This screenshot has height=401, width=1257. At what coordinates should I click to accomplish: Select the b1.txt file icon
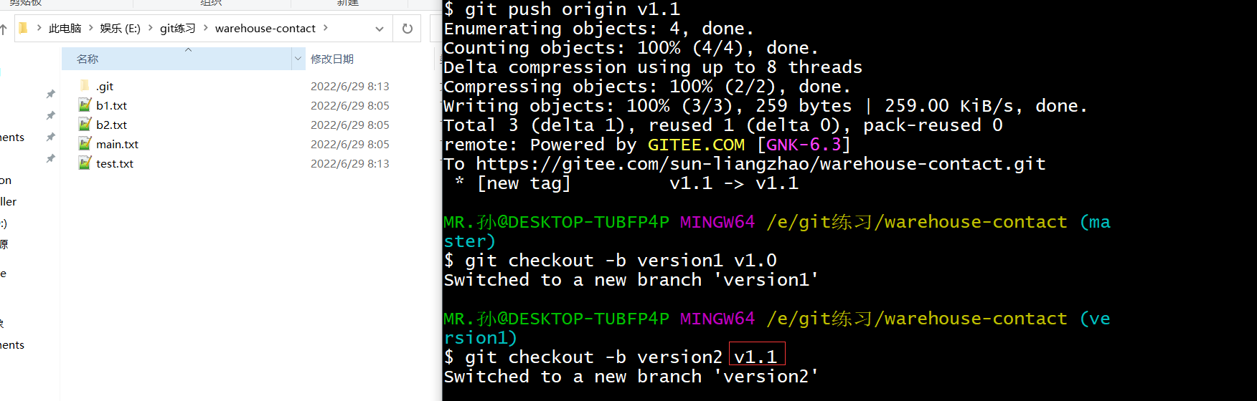85,105
